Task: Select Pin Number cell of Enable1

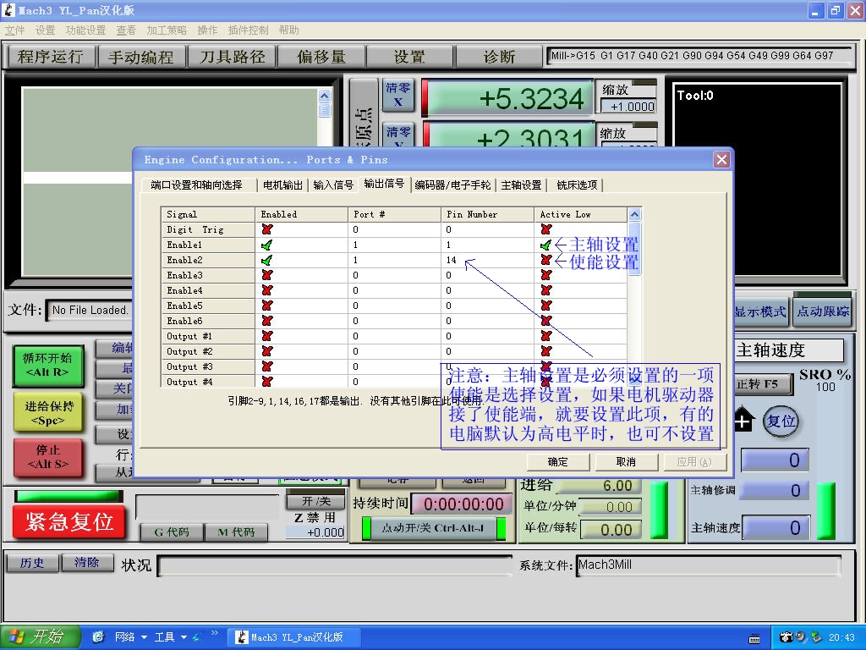Action: point(488,245)
